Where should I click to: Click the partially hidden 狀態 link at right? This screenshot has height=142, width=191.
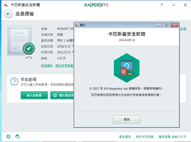click(183, 29)
